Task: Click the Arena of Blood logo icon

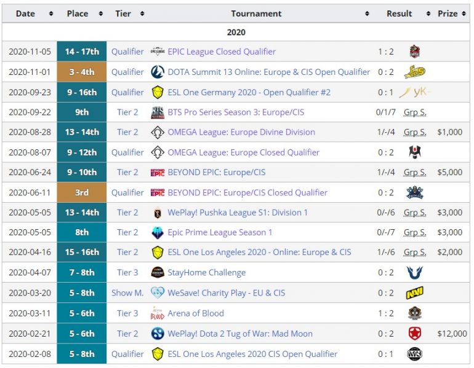Action: point(158,313)
